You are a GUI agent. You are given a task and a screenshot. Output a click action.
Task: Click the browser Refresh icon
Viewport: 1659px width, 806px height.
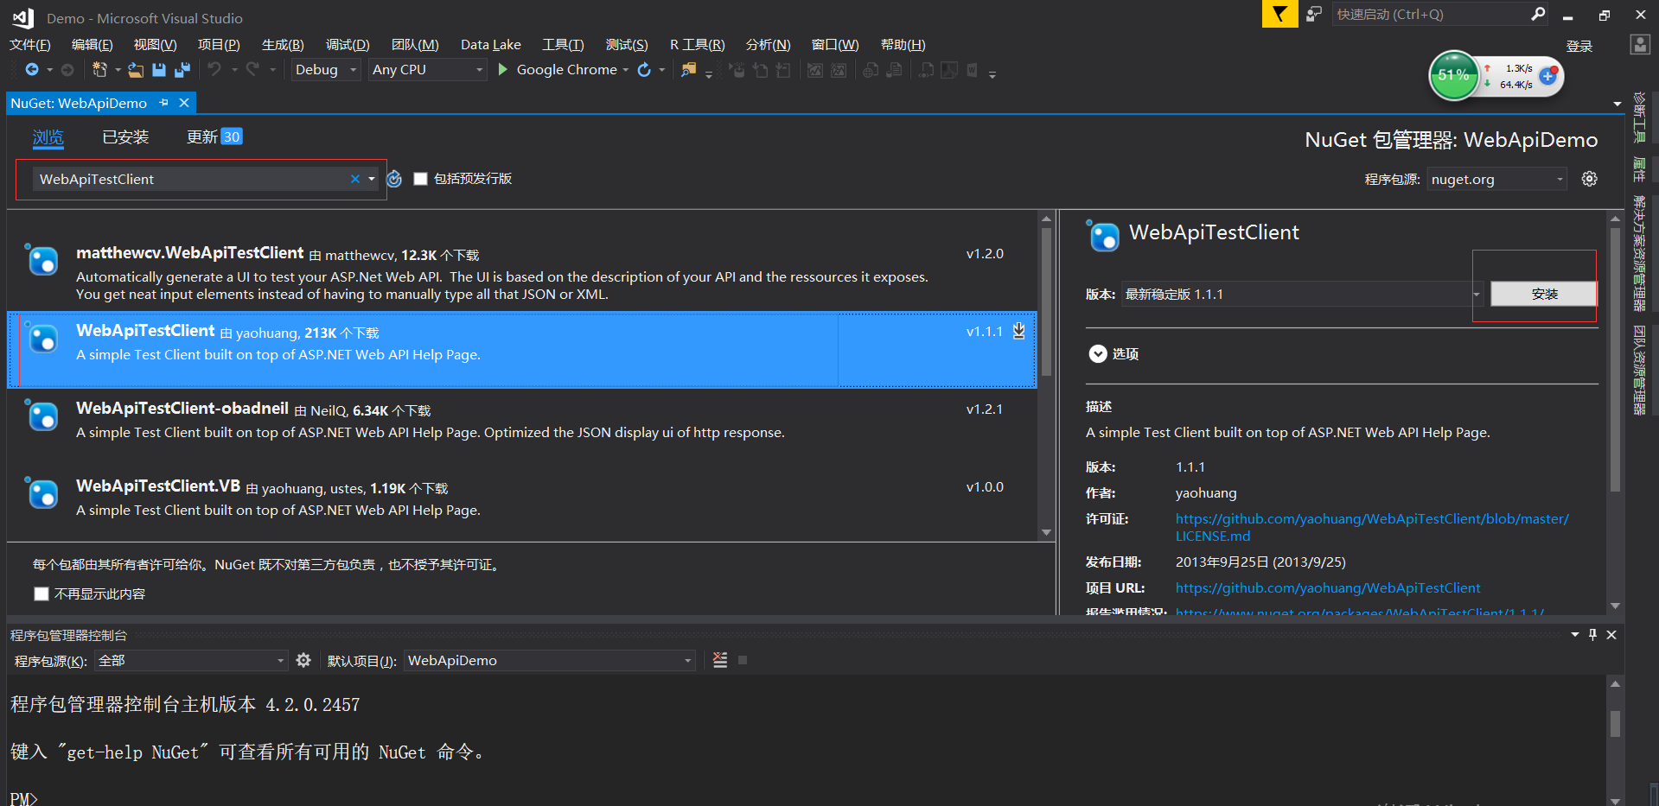click(x=644, y=70)
